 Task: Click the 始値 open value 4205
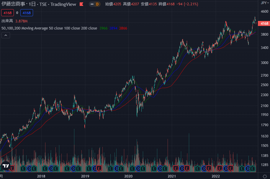(x=117, y=4)
